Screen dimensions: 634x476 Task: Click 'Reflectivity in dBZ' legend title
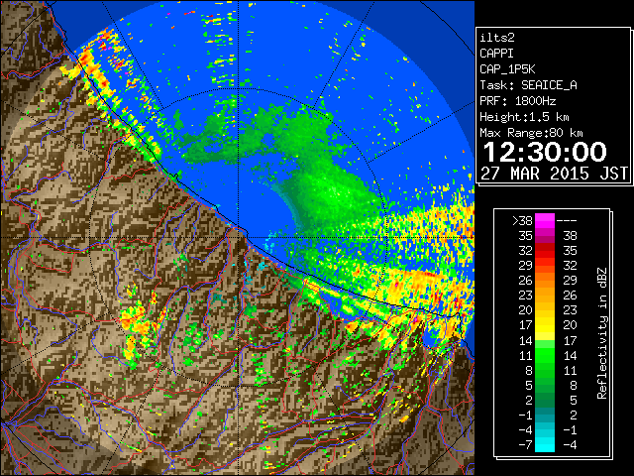tap(602, 333)
